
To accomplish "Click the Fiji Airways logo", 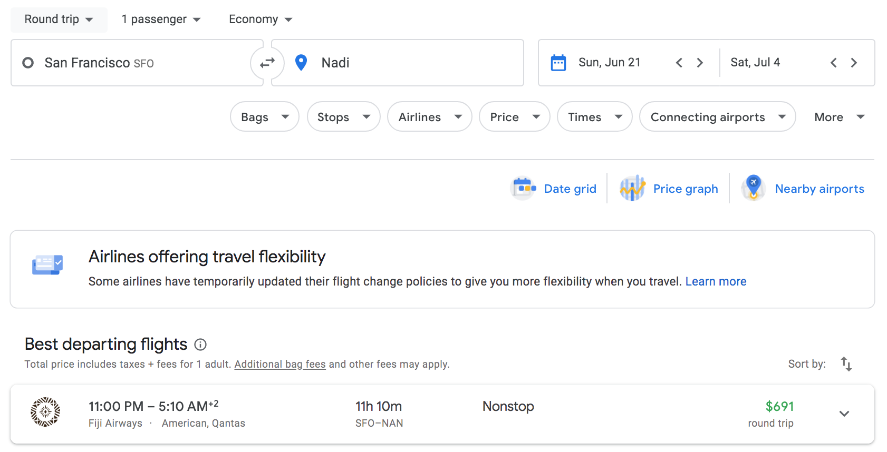I will click(x=45, y=412).
